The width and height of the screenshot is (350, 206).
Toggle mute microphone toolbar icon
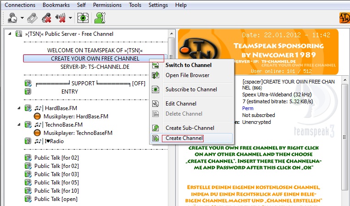tap(46, 18)
